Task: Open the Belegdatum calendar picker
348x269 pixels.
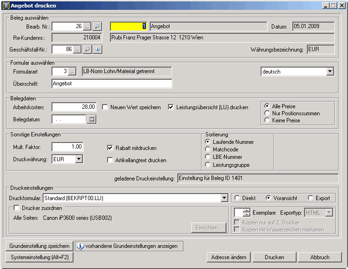Action: click(92, 120)
